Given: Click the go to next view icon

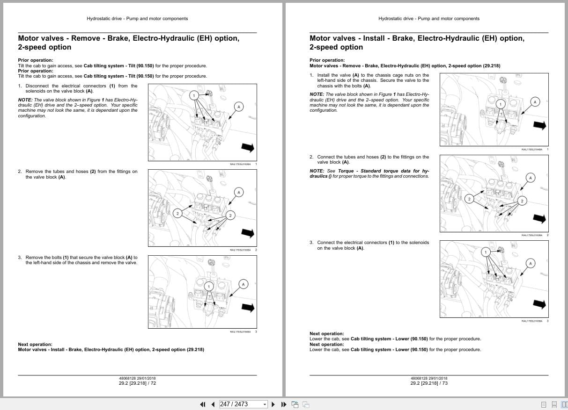Looking at the screenshot, I should (306, 404).
